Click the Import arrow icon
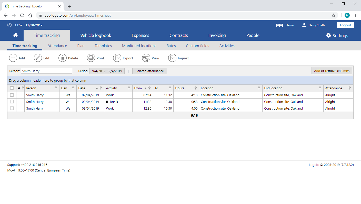This screenshot has width=361, height=204. tap(172, 58)
